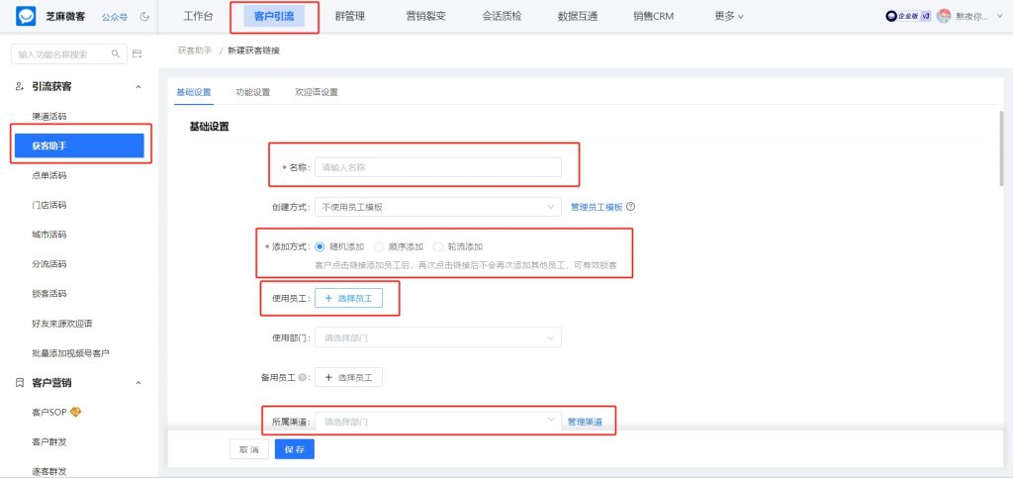
Task: Click the magnifier icon in function search
Action: pyautogui.click(x=117, y=54)
